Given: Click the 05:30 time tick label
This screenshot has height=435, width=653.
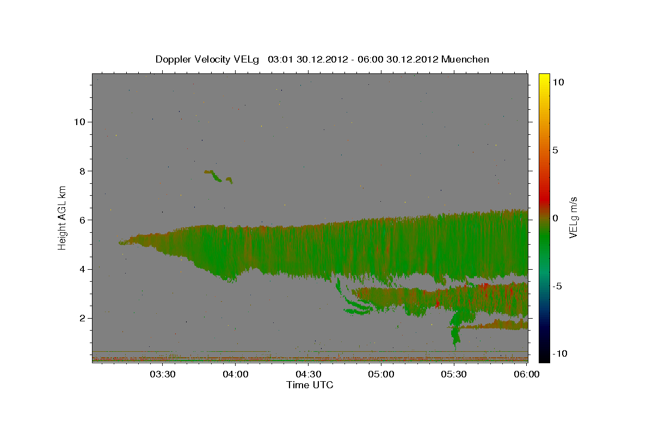Looking at the screenshot, I should tap(454, 374).
